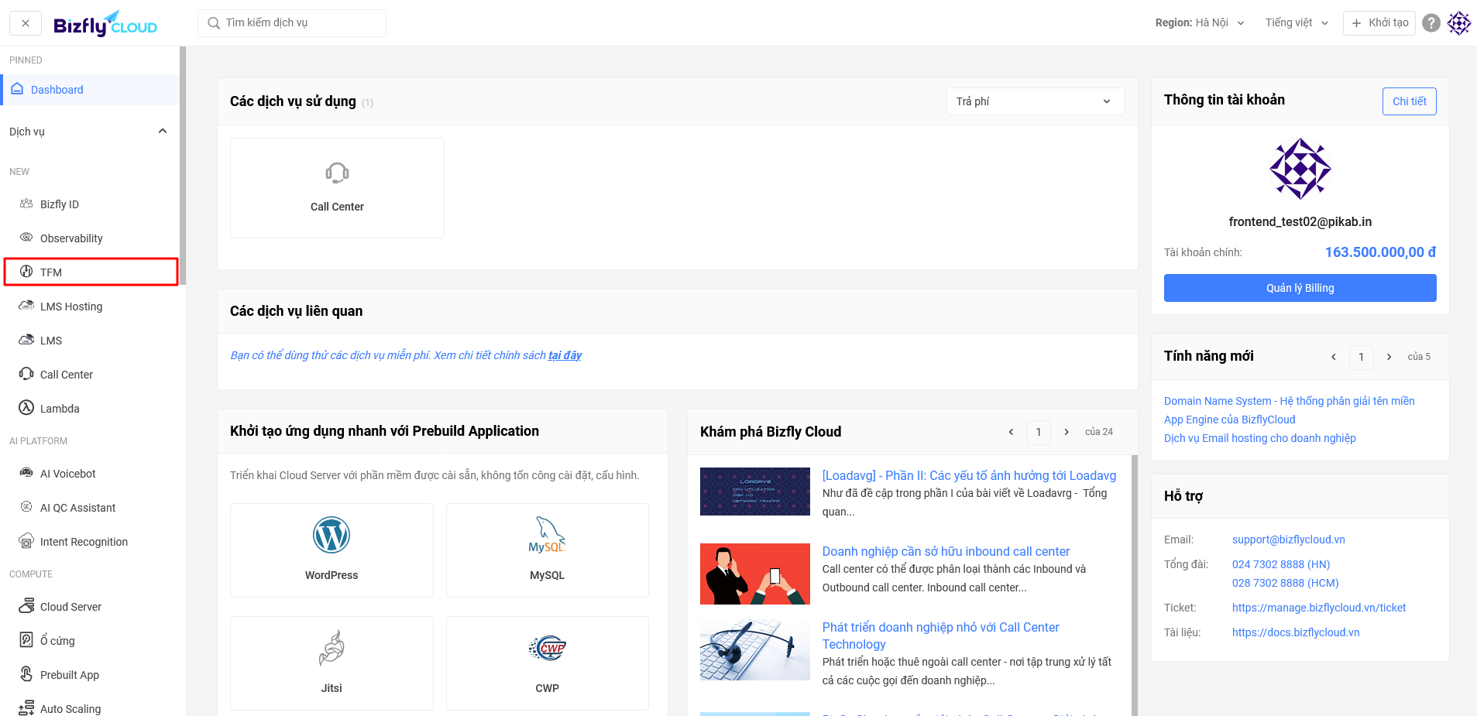Click the Ổ cứng disk icon
1477x716 pixels.
(x=26, y=640)
